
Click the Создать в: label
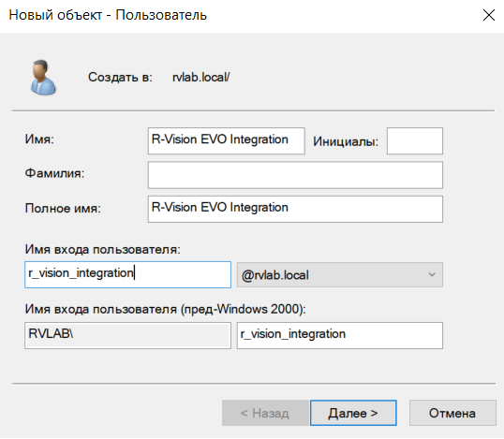[x=120, y=77]
